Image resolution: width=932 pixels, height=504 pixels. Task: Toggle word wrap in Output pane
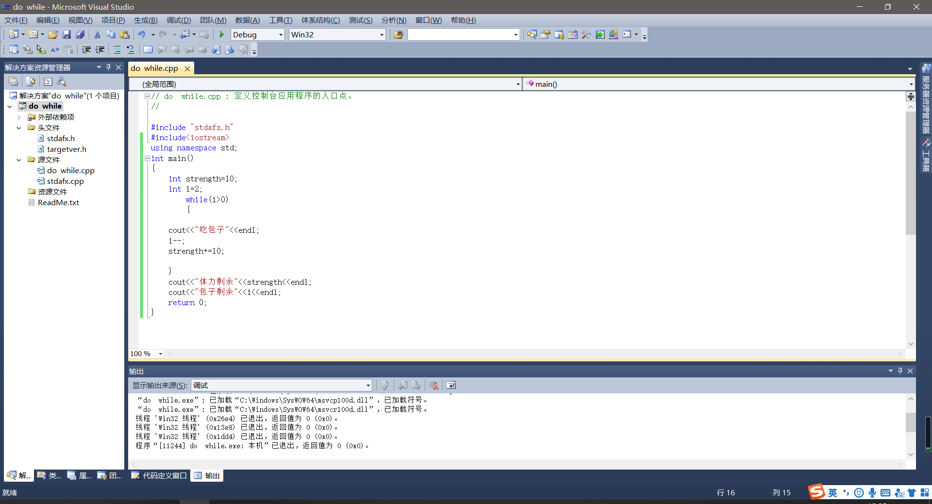[451, 385]
